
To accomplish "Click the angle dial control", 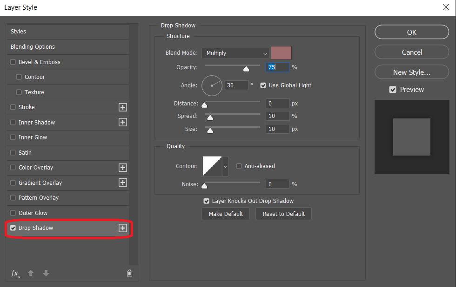I will tap(212, 85).
